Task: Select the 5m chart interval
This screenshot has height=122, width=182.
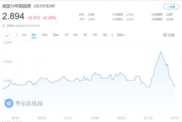Action: tap(34, 35)
